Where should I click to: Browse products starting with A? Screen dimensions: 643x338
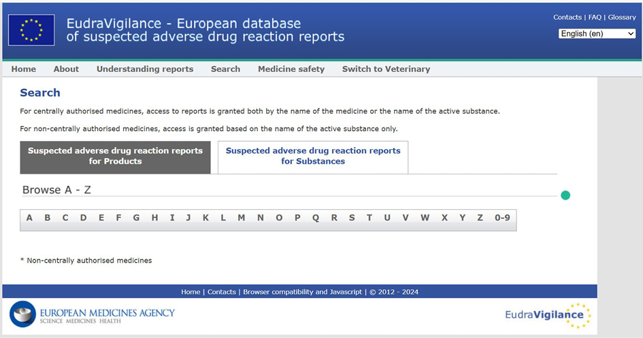[x=29, y=218]
